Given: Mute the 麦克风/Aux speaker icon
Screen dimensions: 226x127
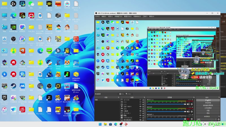Looking at the screenshot, I should click(x=188, y=104).
